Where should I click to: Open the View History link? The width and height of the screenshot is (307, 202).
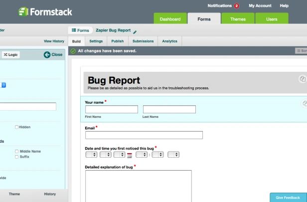[x=54, y=41]
